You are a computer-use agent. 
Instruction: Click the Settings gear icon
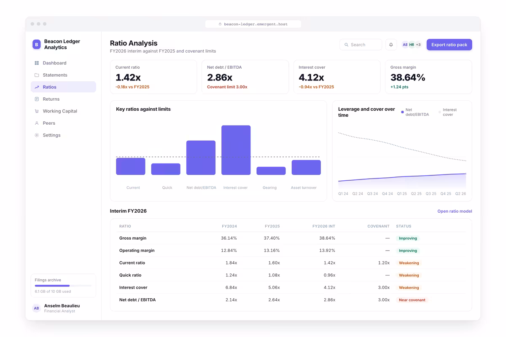(37, 135)
